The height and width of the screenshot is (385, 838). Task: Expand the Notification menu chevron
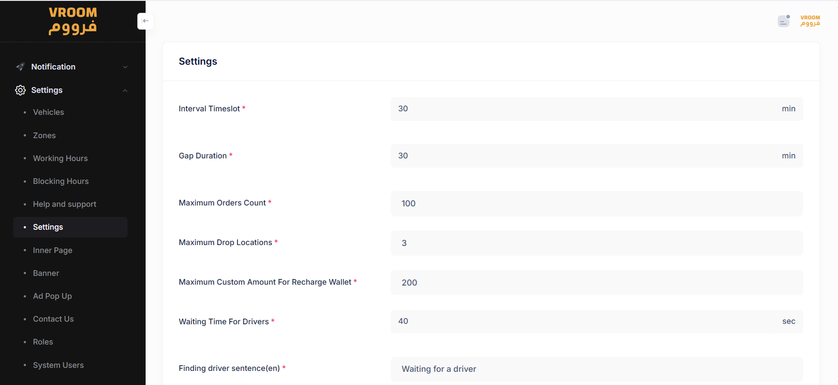click(125, 67)
